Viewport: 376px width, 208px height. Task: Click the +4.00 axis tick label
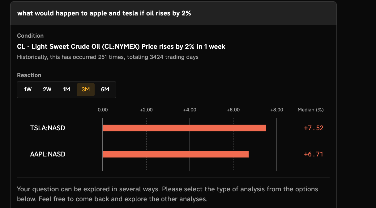(190, 110)
